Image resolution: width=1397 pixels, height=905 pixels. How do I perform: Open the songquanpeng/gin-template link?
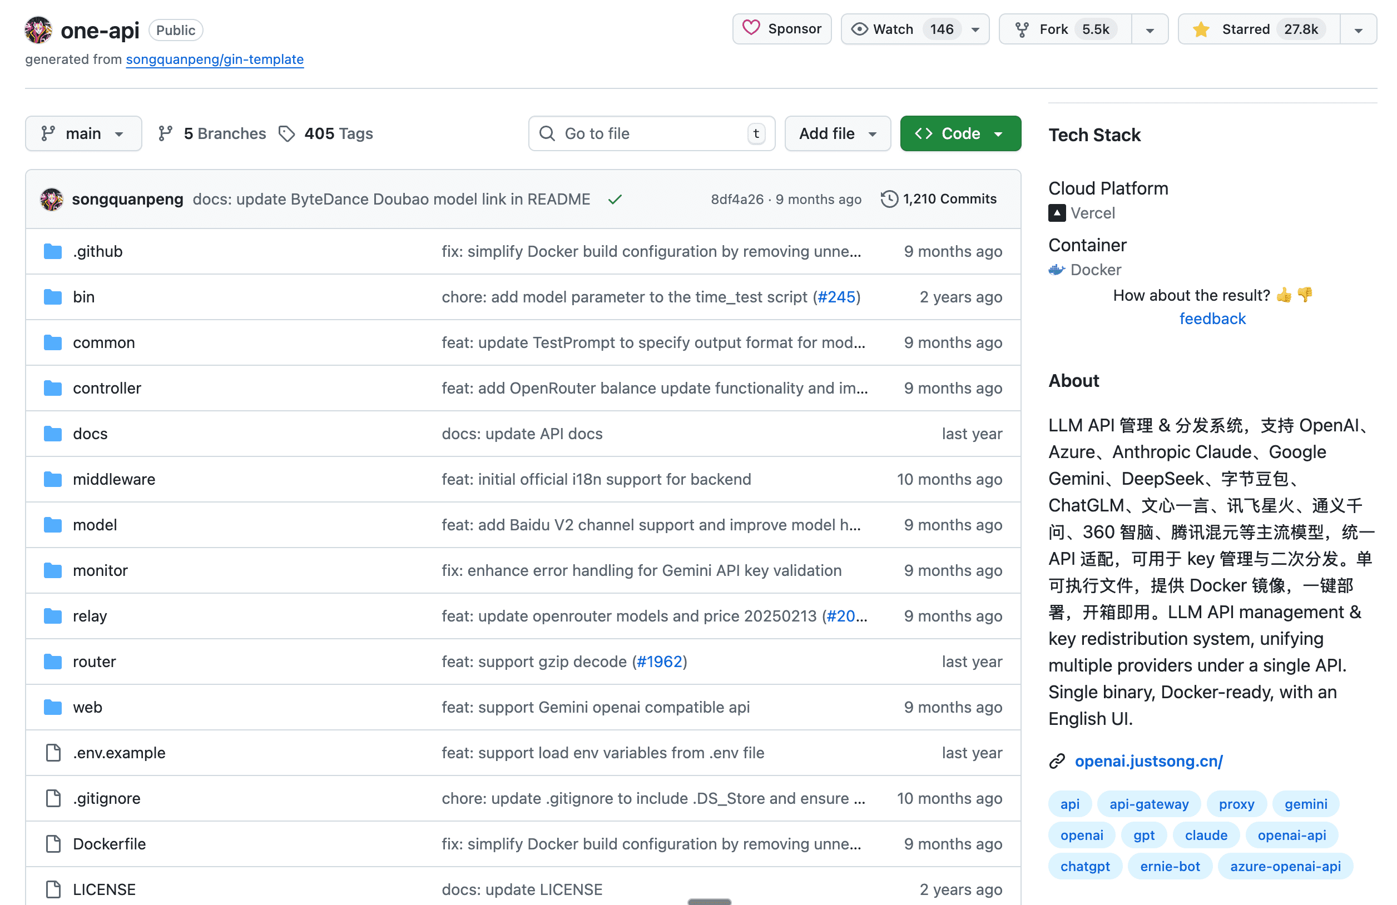tap(215, 59)
